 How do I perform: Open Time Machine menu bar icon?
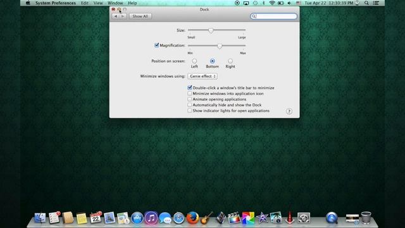(x=255, y=3)
